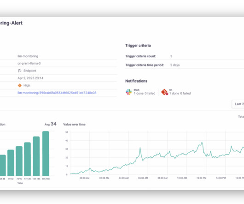Click the 49-72 histogram bar

coord(11,163)
